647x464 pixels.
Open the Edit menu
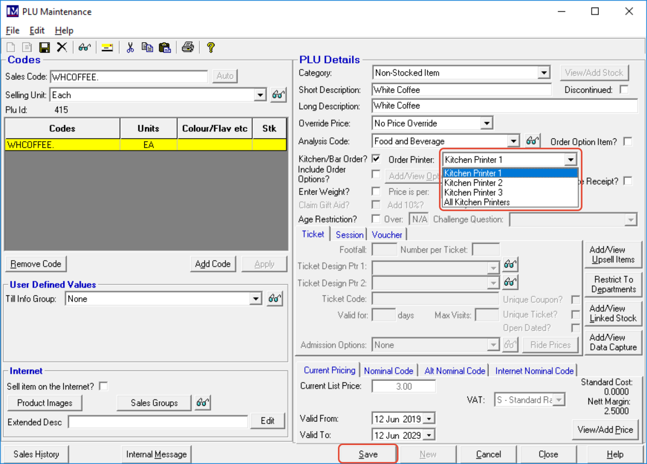37,31
